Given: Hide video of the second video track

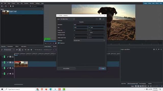Looking at the screenshot, I should (10, 62).
